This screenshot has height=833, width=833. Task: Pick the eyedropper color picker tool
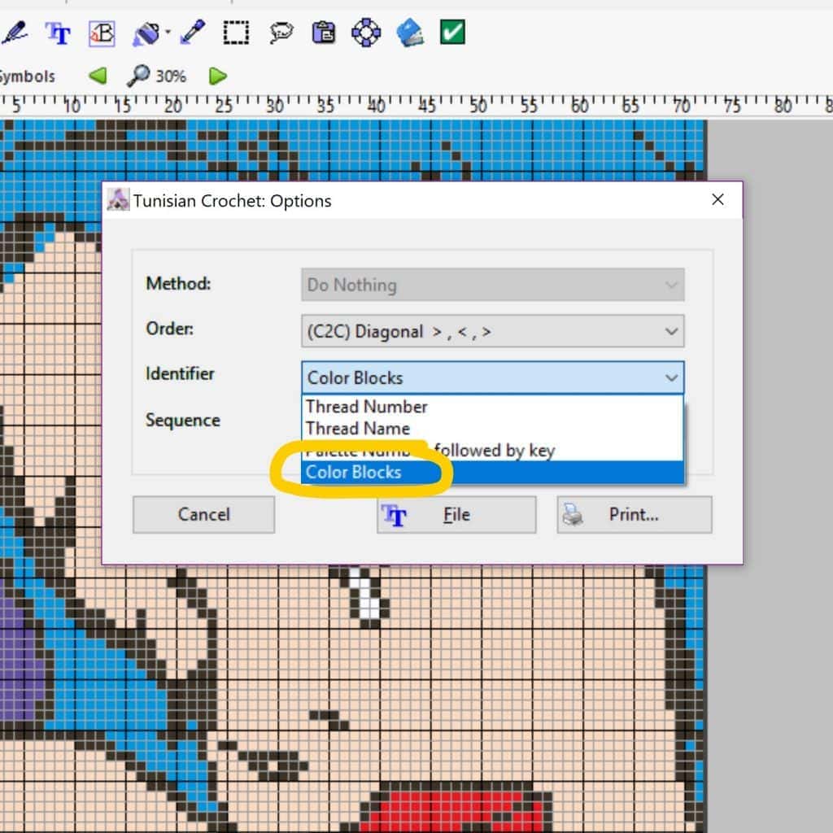pos(192,32)
